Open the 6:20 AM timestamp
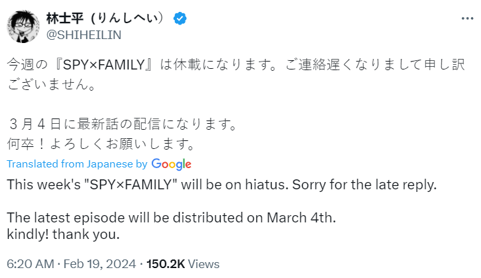This screenshot has height=278, width=481. [30, 264]
